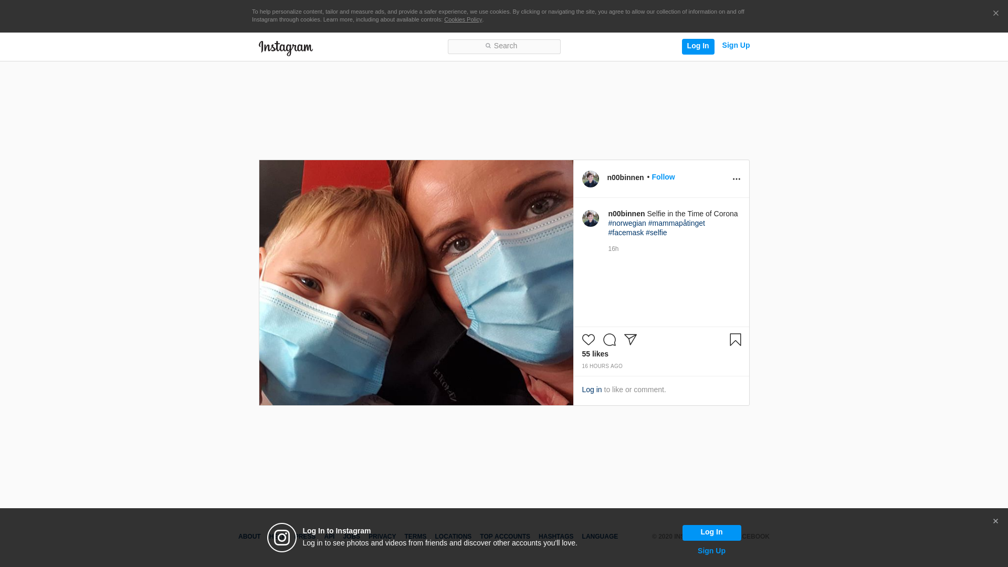Click the share paper plane icon

tap(631, 340)
